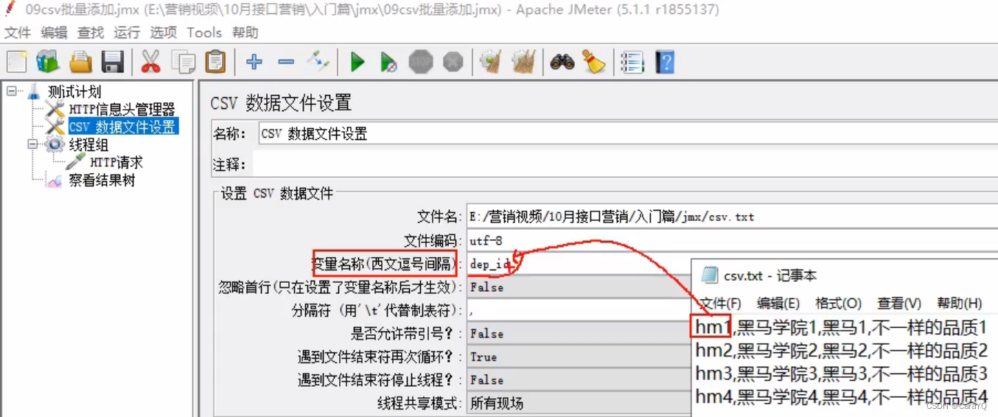The image size is (998, 417).
Task: Click the hm3 line in Notepad
Action: 841,374
